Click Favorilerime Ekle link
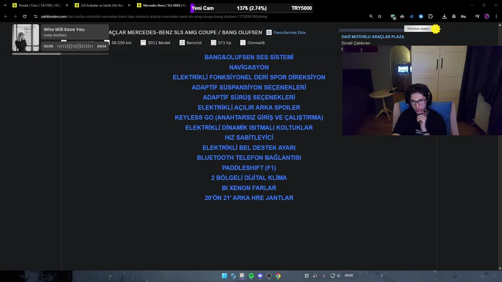This screenshot has height=282, width=502. 289,33
